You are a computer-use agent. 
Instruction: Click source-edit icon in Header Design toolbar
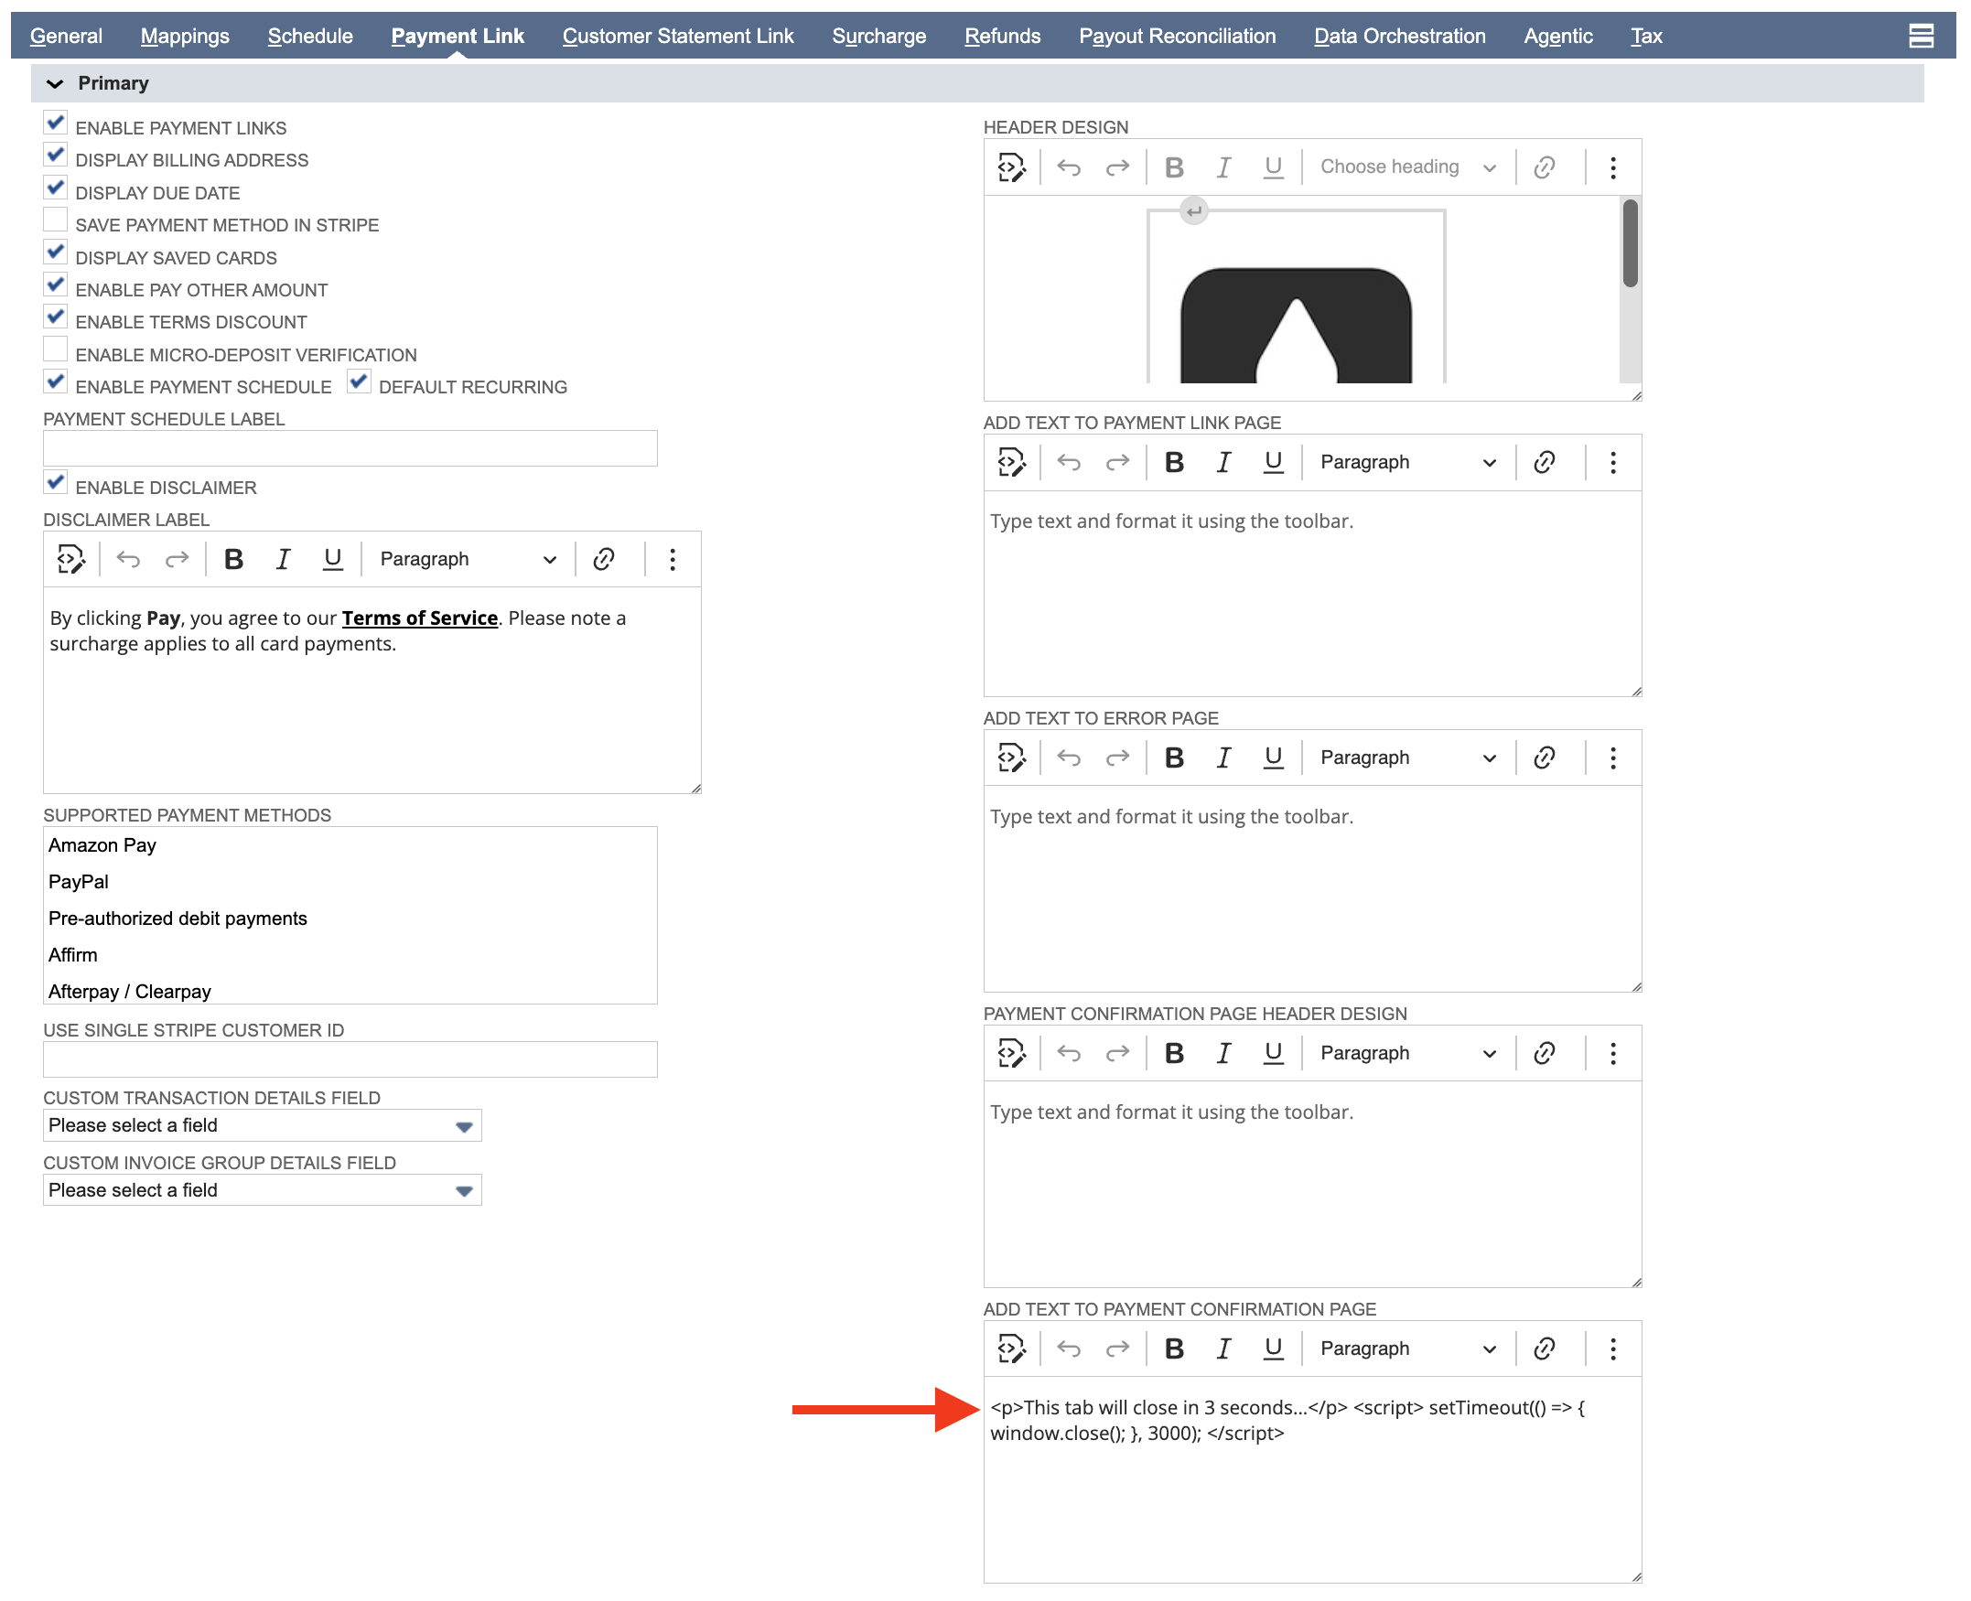(1012, 167)
